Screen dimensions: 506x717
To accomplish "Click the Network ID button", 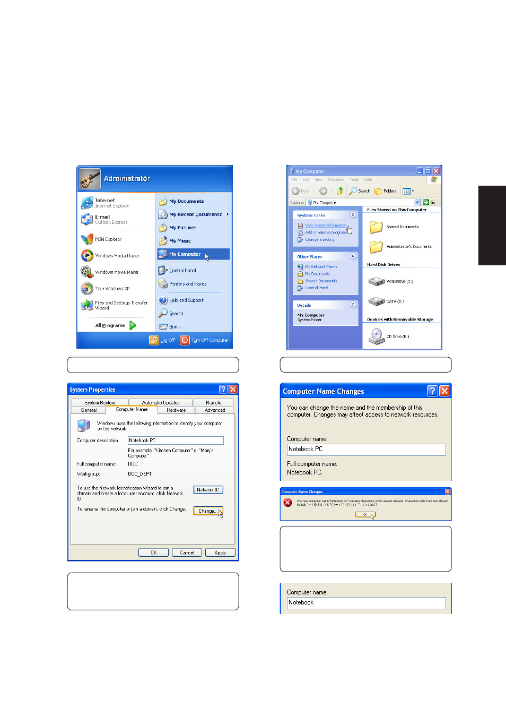I will pos(208,490).
